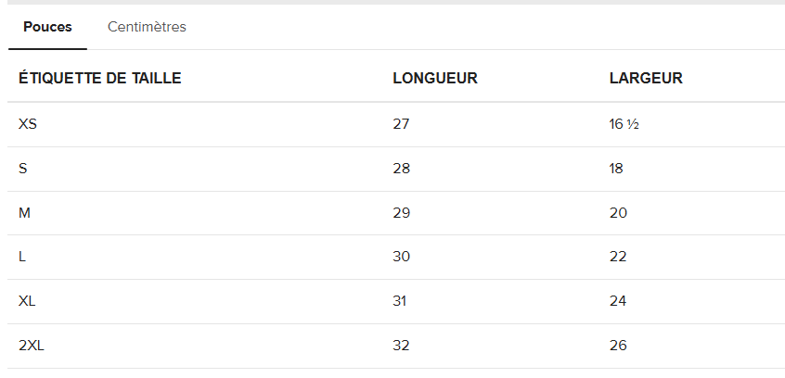
Task: Select the M size row label
Action: tap(24, 213)
